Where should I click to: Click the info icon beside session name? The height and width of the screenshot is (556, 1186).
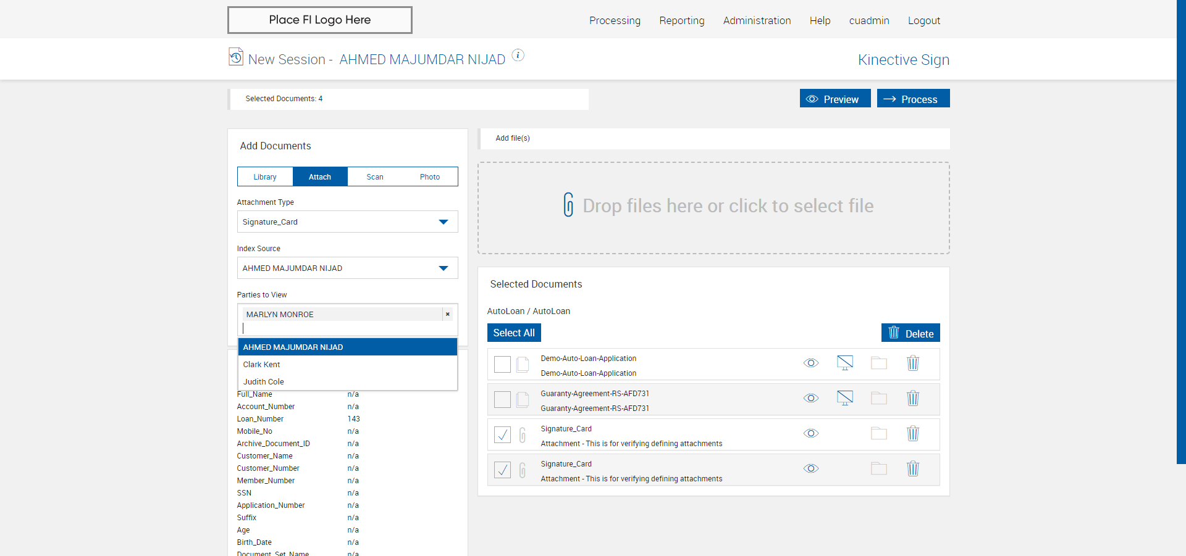(x=518, y=56)
